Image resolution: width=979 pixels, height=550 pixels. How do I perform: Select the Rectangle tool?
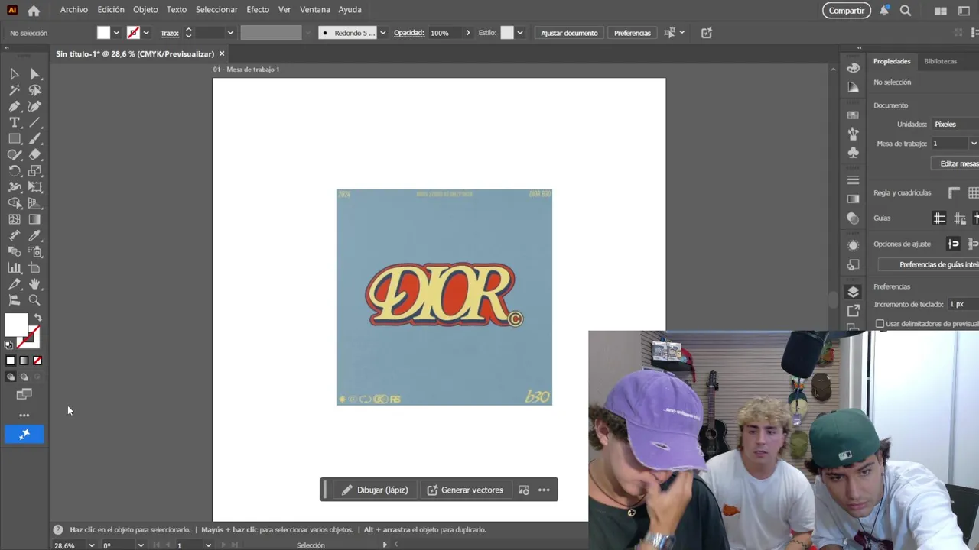tap(15, 139)
